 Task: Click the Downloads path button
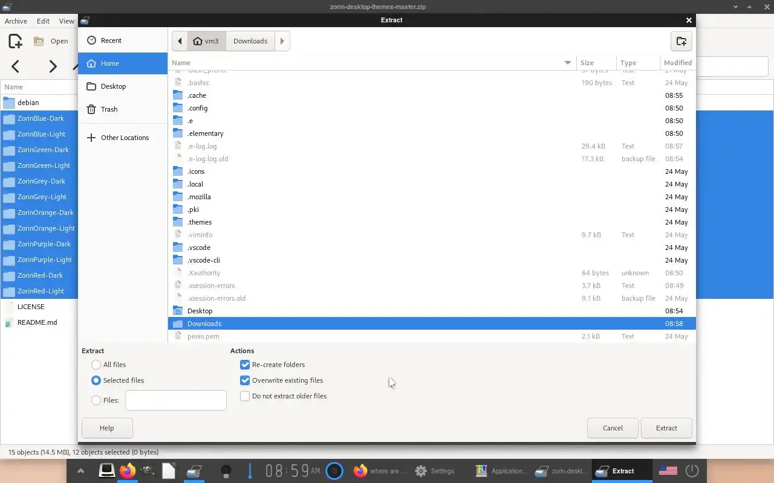click(x=250, y=41)
